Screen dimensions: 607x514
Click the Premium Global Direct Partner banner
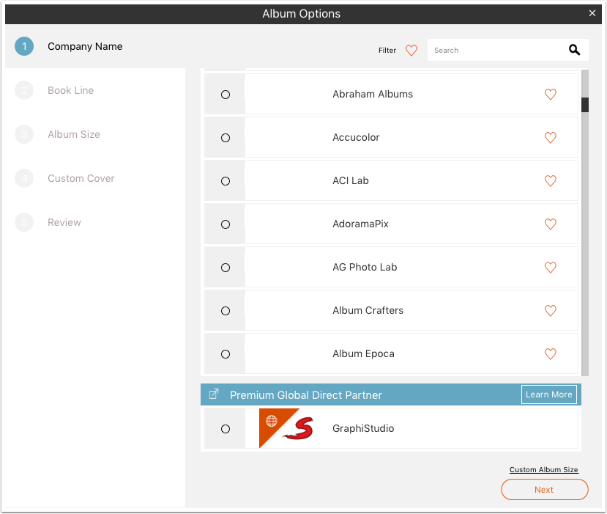(390, 394)
